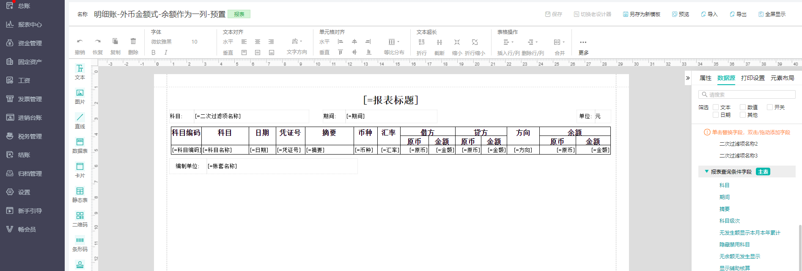Collapse the 报表查询条件字段 tree group
This screenshot has width=802, height=271.
706,171
